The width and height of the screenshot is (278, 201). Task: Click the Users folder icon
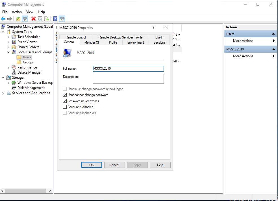pyautogui.click(x=19, y=57)
